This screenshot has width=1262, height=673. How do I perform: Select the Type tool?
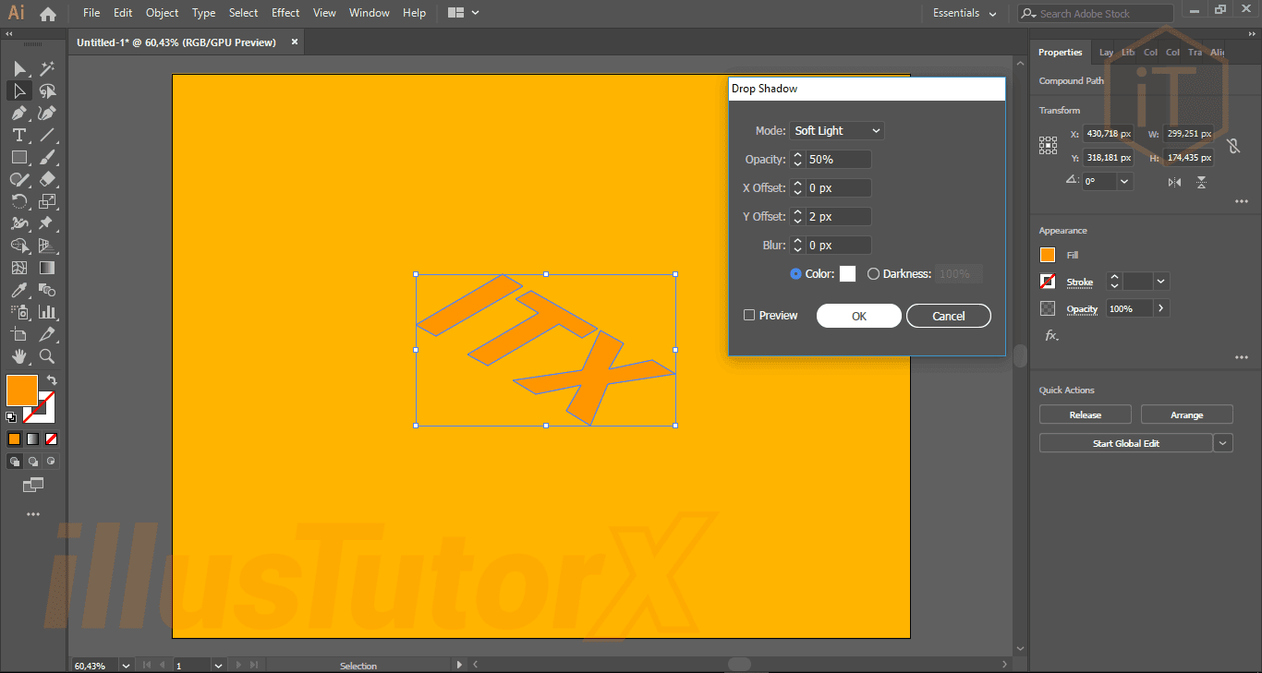click(19, 135)
